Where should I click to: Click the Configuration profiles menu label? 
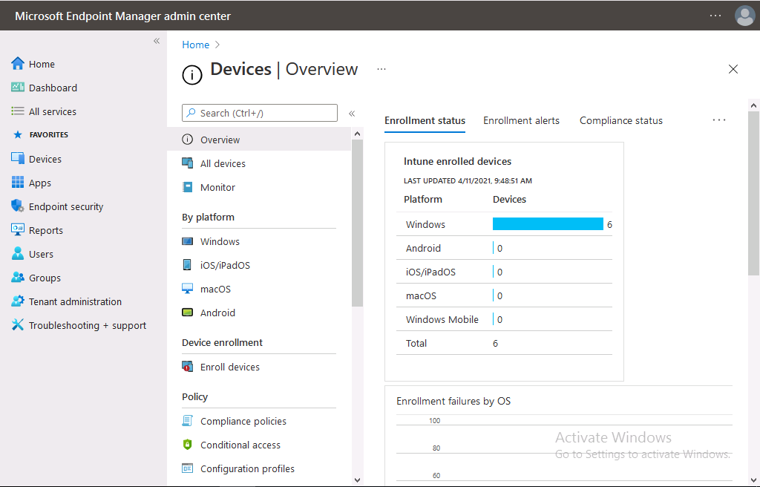pos(247,468)
